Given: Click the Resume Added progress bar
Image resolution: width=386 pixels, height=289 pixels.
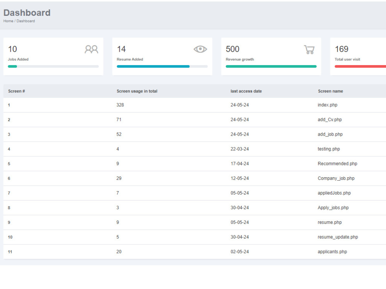Looking at the screenshot, I should (x=162, y=66).
